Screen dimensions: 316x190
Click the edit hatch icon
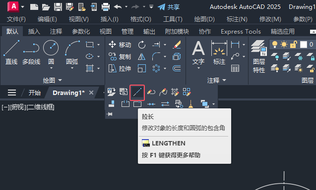point(175,92)
